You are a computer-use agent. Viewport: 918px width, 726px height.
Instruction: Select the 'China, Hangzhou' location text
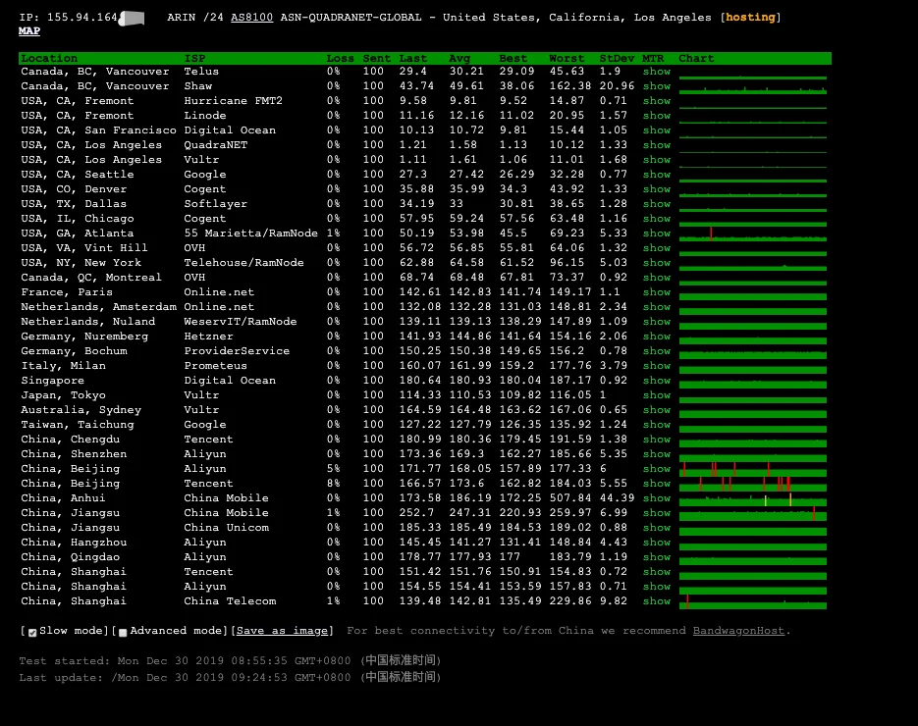click(74, 543)
